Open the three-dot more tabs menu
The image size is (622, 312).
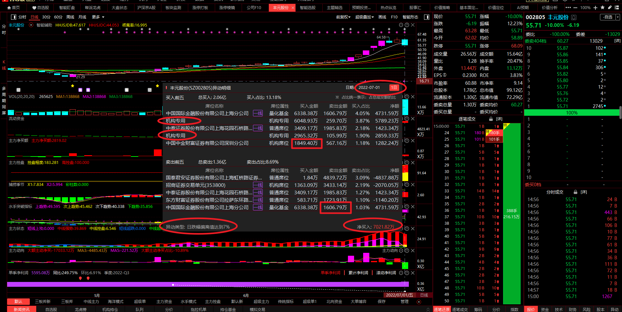click(x=568, y=7)
